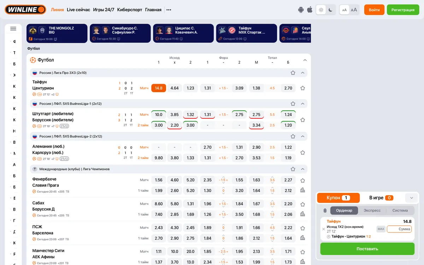Viewport: 424px width, 265px height.
Task: Select the smaller font size option
Action: click(x=344, y=10)
